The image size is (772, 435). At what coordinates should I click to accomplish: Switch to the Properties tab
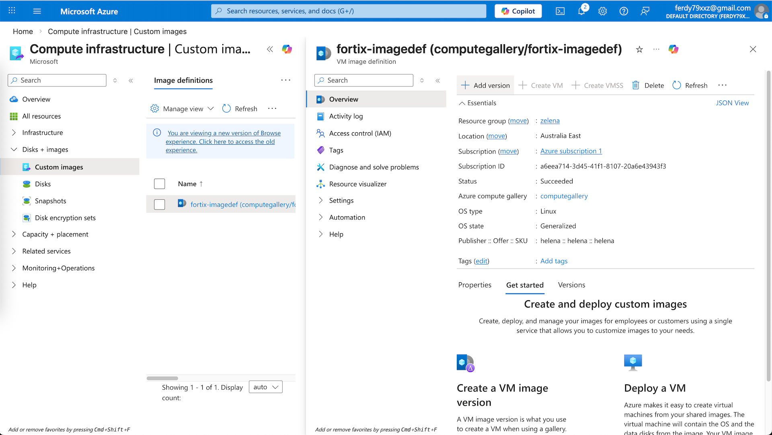tap(474, 285)
